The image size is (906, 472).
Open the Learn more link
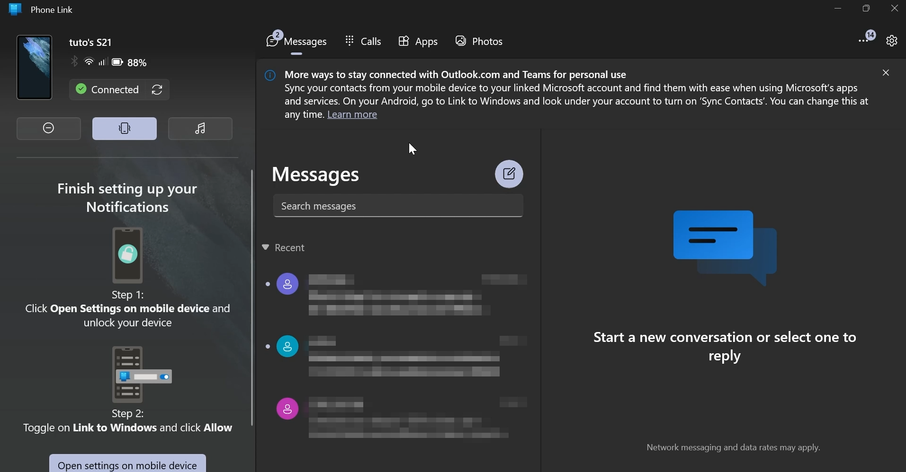tap(352, 114)
